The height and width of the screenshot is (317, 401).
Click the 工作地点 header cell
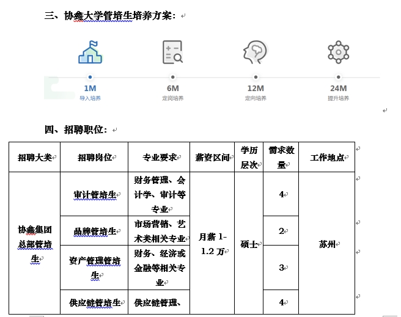326,157
